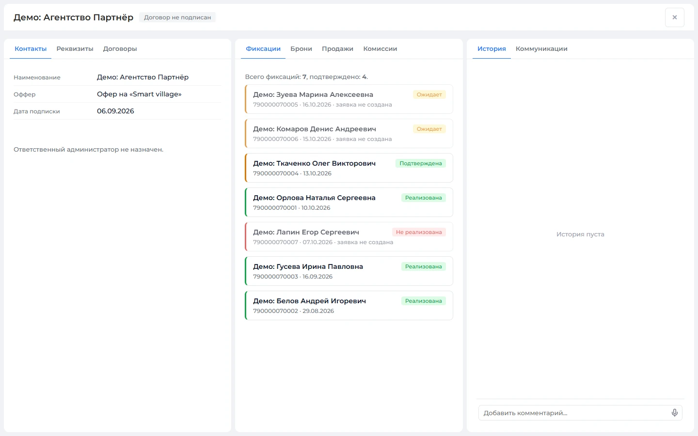Open the Договоры tab

coord(120,49)
